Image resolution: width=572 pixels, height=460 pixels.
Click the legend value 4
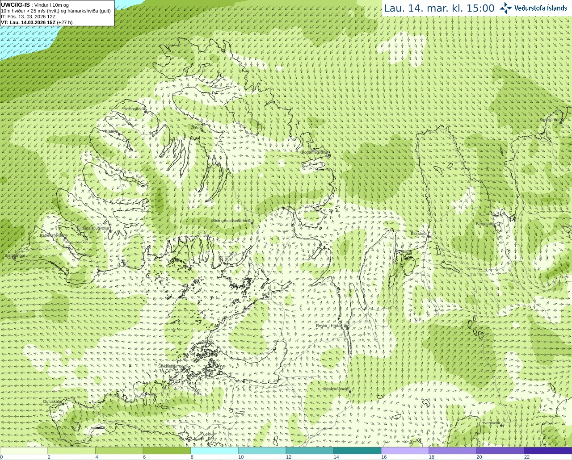(x=97, y=457)
